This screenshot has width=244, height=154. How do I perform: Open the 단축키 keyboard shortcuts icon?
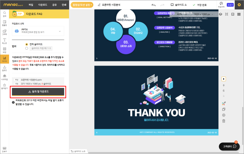tap(5, 150)
